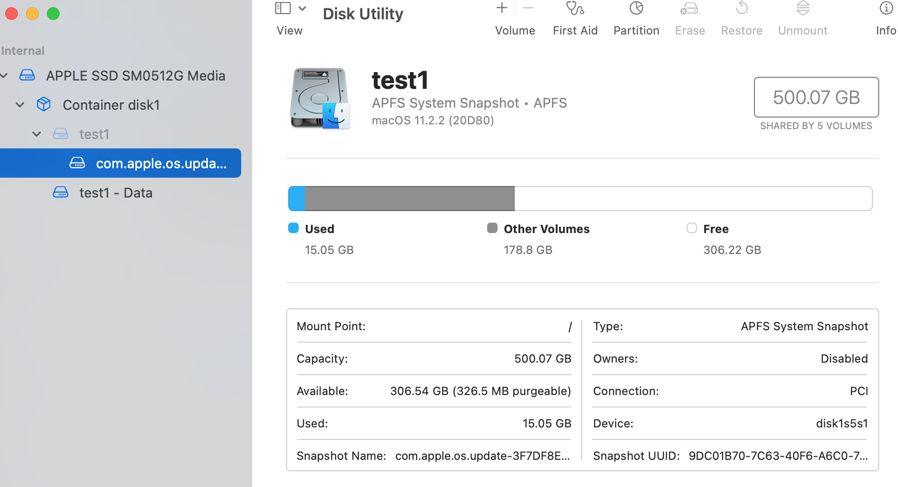This screenshot has width=898, height=487.
Task: Click the blue Used segment of usage bar
Action: [297, 199]
